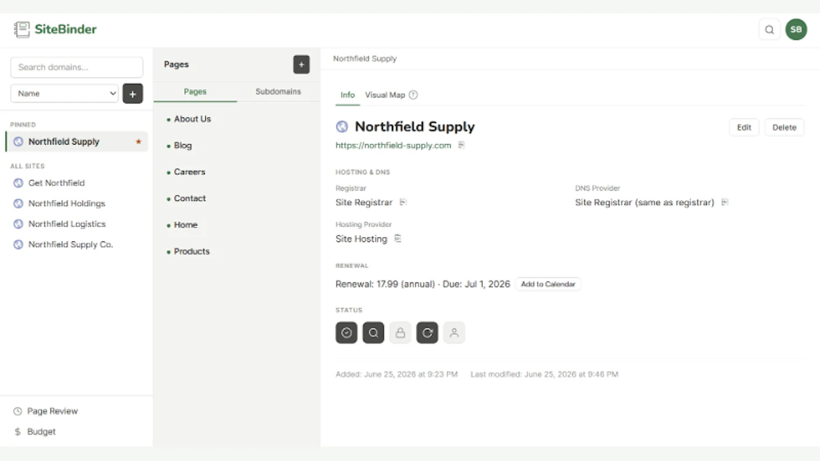Click the 'Added: June 25, 2026' text

coord(396,374)
